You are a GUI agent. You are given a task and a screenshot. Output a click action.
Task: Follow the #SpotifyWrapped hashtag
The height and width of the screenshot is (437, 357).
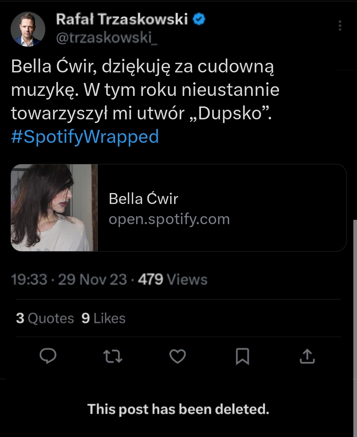pyautogui.click(x=85, y=137)
